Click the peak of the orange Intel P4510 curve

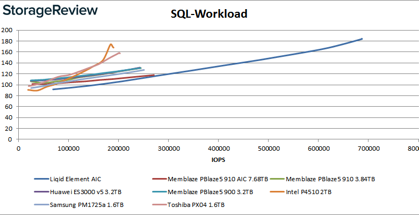(111, 45)
